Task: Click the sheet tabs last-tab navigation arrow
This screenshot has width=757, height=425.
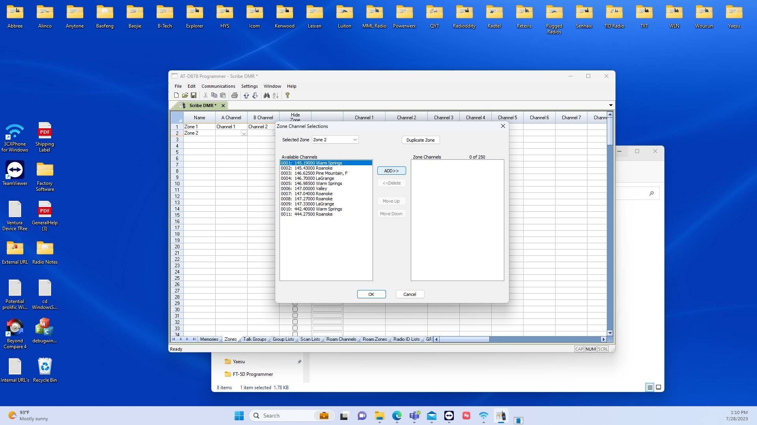Action: [194, 339]
